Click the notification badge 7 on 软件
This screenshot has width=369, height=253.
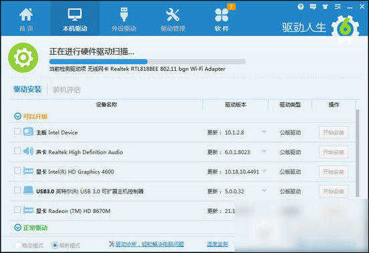click(x=231, y=7)
